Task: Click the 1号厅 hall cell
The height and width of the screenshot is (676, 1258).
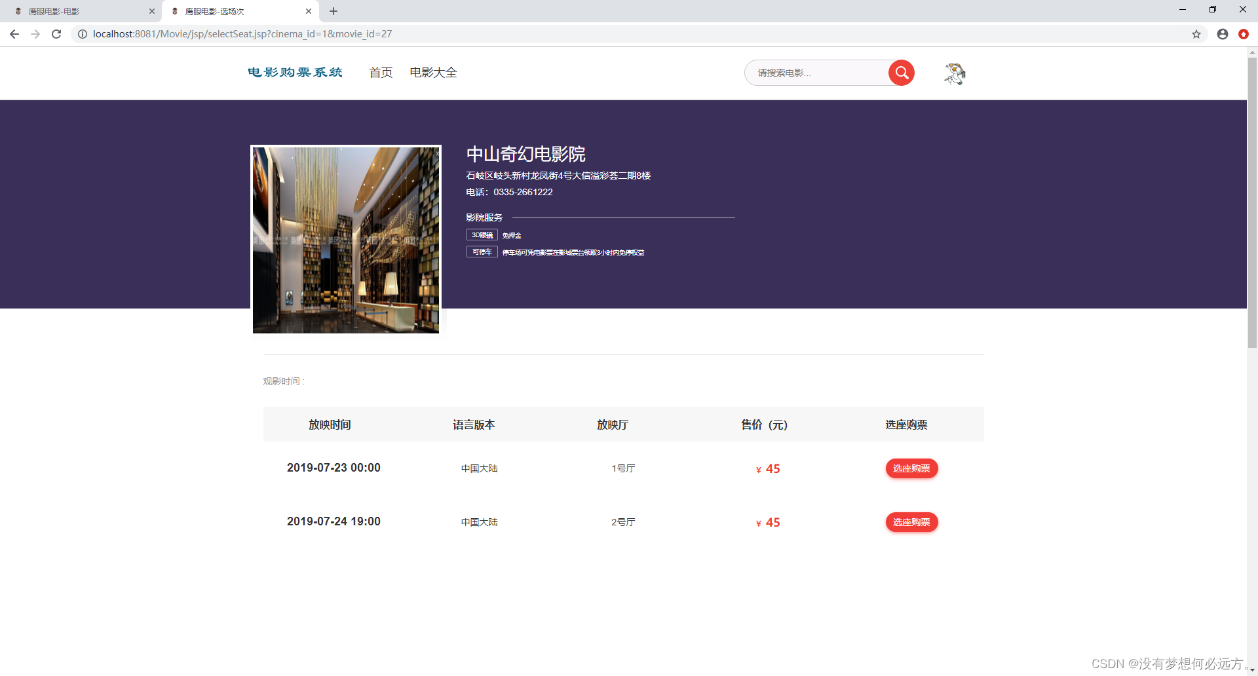Action: 623,468
